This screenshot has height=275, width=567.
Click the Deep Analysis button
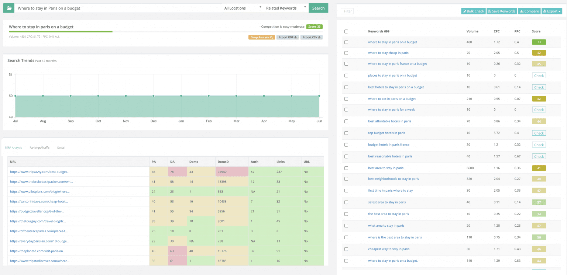click(x=261, y=37)
